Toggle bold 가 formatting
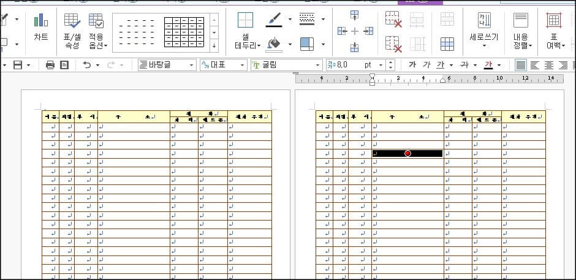This screenshot has width=576, height=280. [x=412, y=65]
